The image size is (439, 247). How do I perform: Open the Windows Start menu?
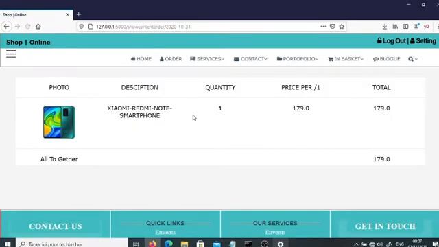coord(8,244)
